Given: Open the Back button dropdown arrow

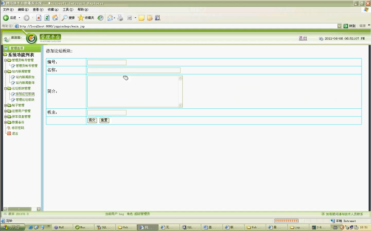Looking at the screenshot, I should pyautogui.click(x=20, y=18).
